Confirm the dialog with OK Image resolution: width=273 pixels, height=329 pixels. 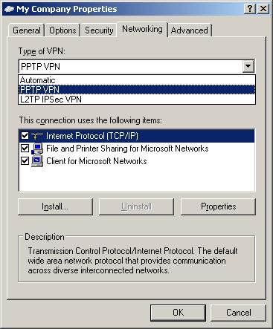pos(178,313)
